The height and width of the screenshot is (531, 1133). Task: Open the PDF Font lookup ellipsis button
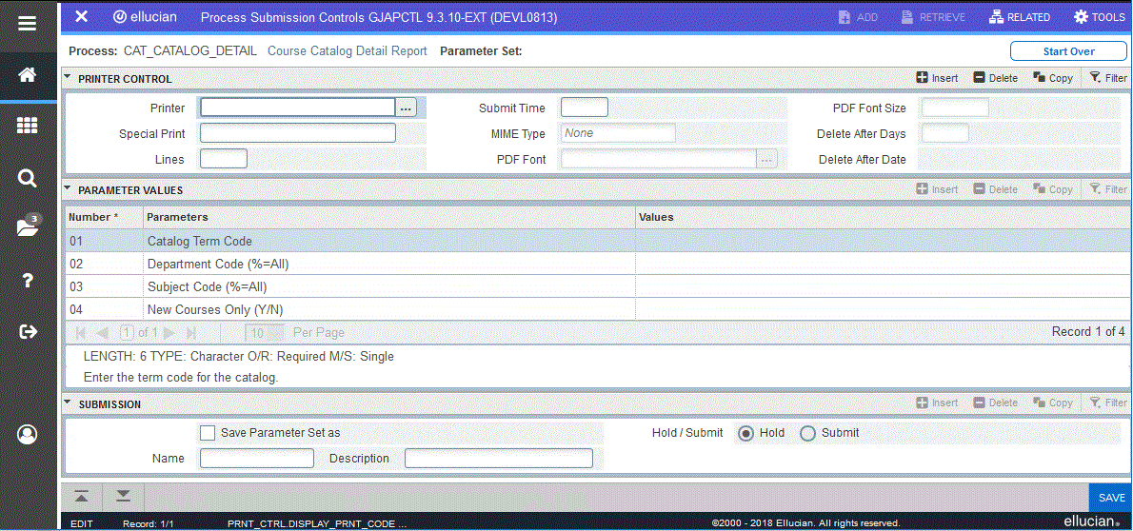click(x=766, y=159)
